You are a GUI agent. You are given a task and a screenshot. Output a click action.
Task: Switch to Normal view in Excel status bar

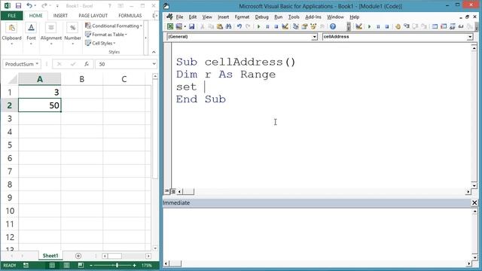(x=52, y=265)
